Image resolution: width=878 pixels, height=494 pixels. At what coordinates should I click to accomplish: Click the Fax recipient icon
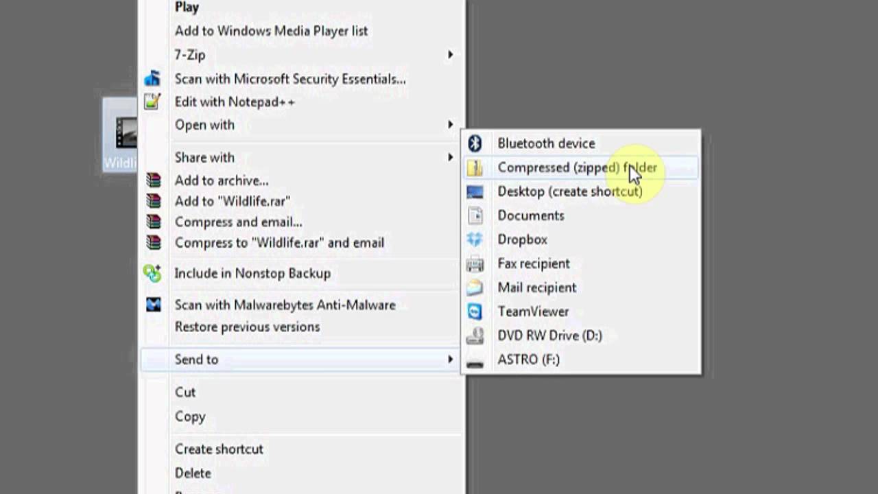coord(475,263)
